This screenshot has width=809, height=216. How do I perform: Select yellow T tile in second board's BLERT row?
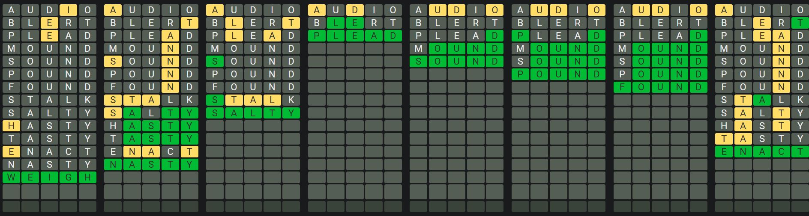click(x=189, y=23)
